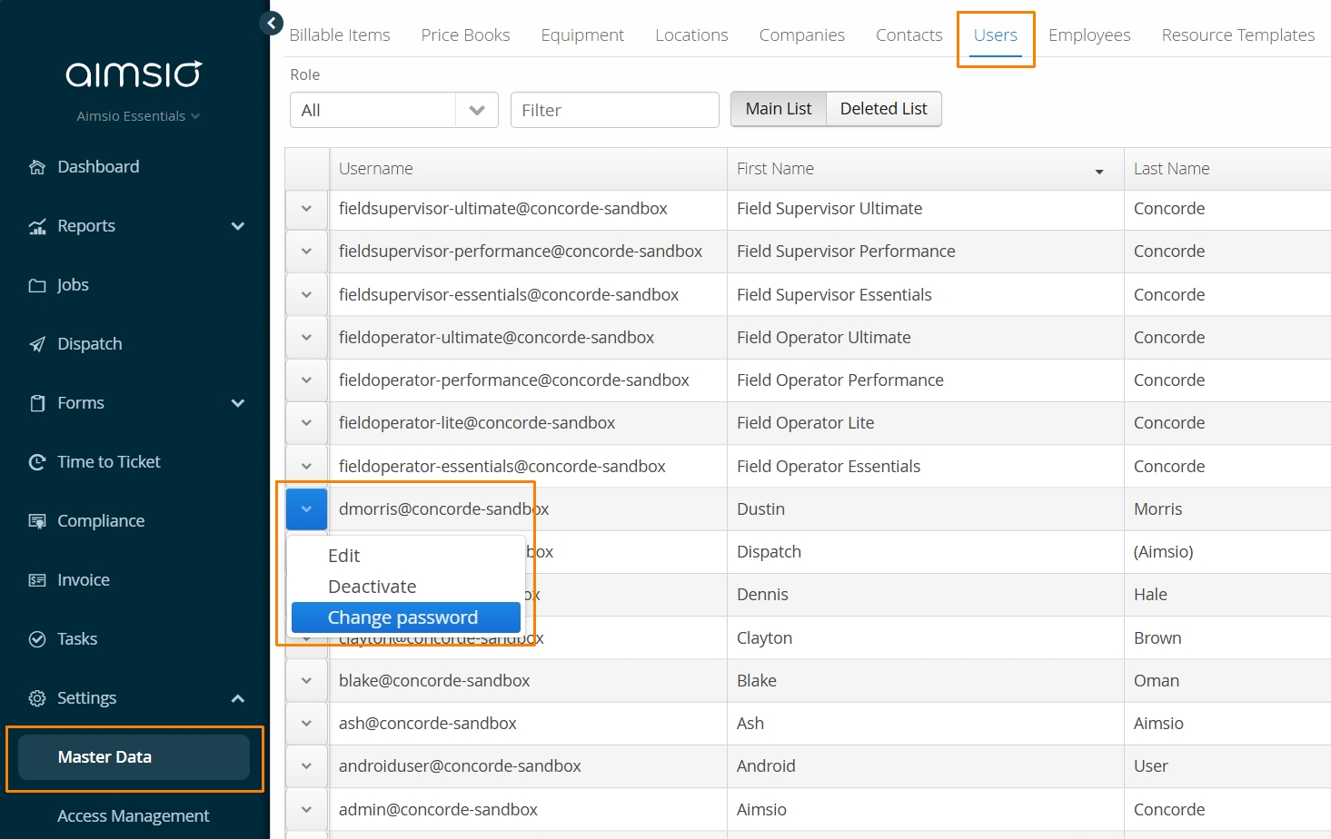Viewport: 1331px width, 839px height.
Task: Go to the Compliance page
Action: click(101, 521)
